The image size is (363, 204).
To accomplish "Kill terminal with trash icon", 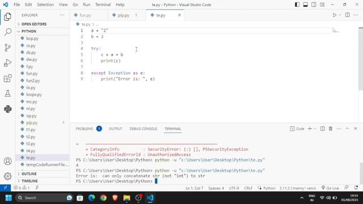I will tap(331, 129).
